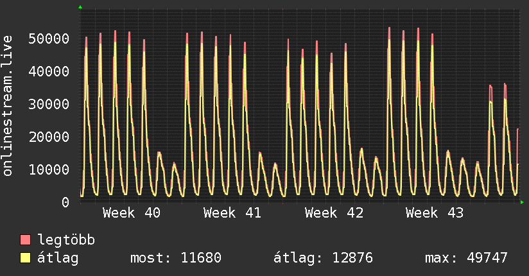The width and height of the screenshot is (529, 276).
Task: Click the most: 11680 value
Action: [176, 258]
